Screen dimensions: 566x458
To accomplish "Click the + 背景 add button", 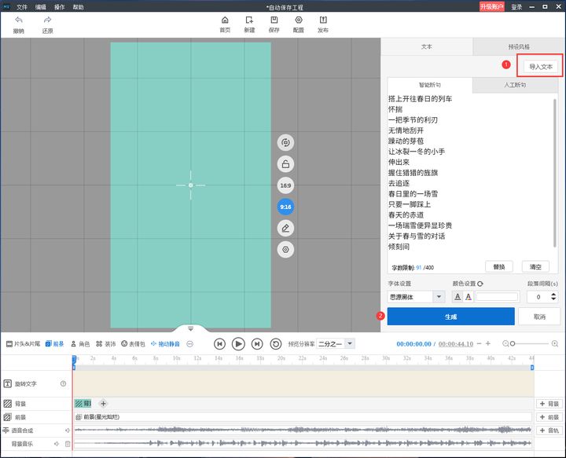I will pos(549,404).
